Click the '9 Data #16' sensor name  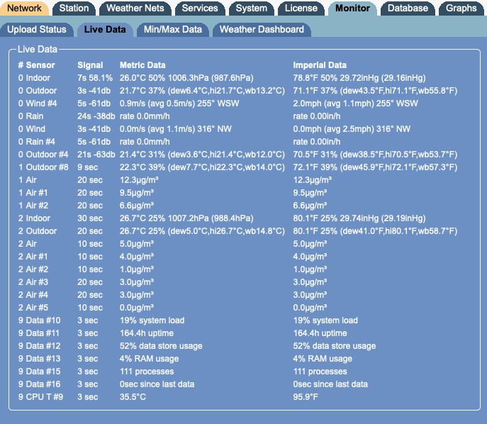[x=40, y=384]
